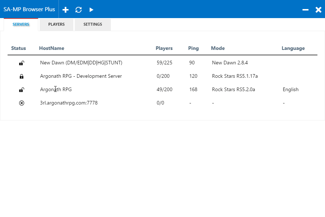Click the Rock Stars RS5.2.0a mode cell

[x=233, y=89]
